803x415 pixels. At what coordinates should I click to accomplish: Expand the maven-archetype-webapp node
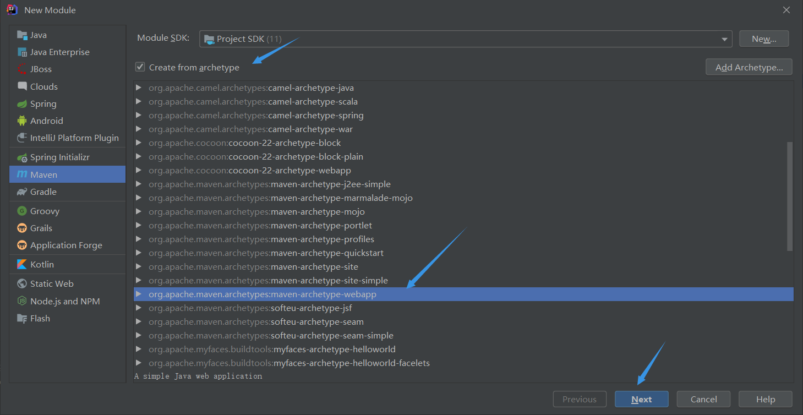(139, 294)
